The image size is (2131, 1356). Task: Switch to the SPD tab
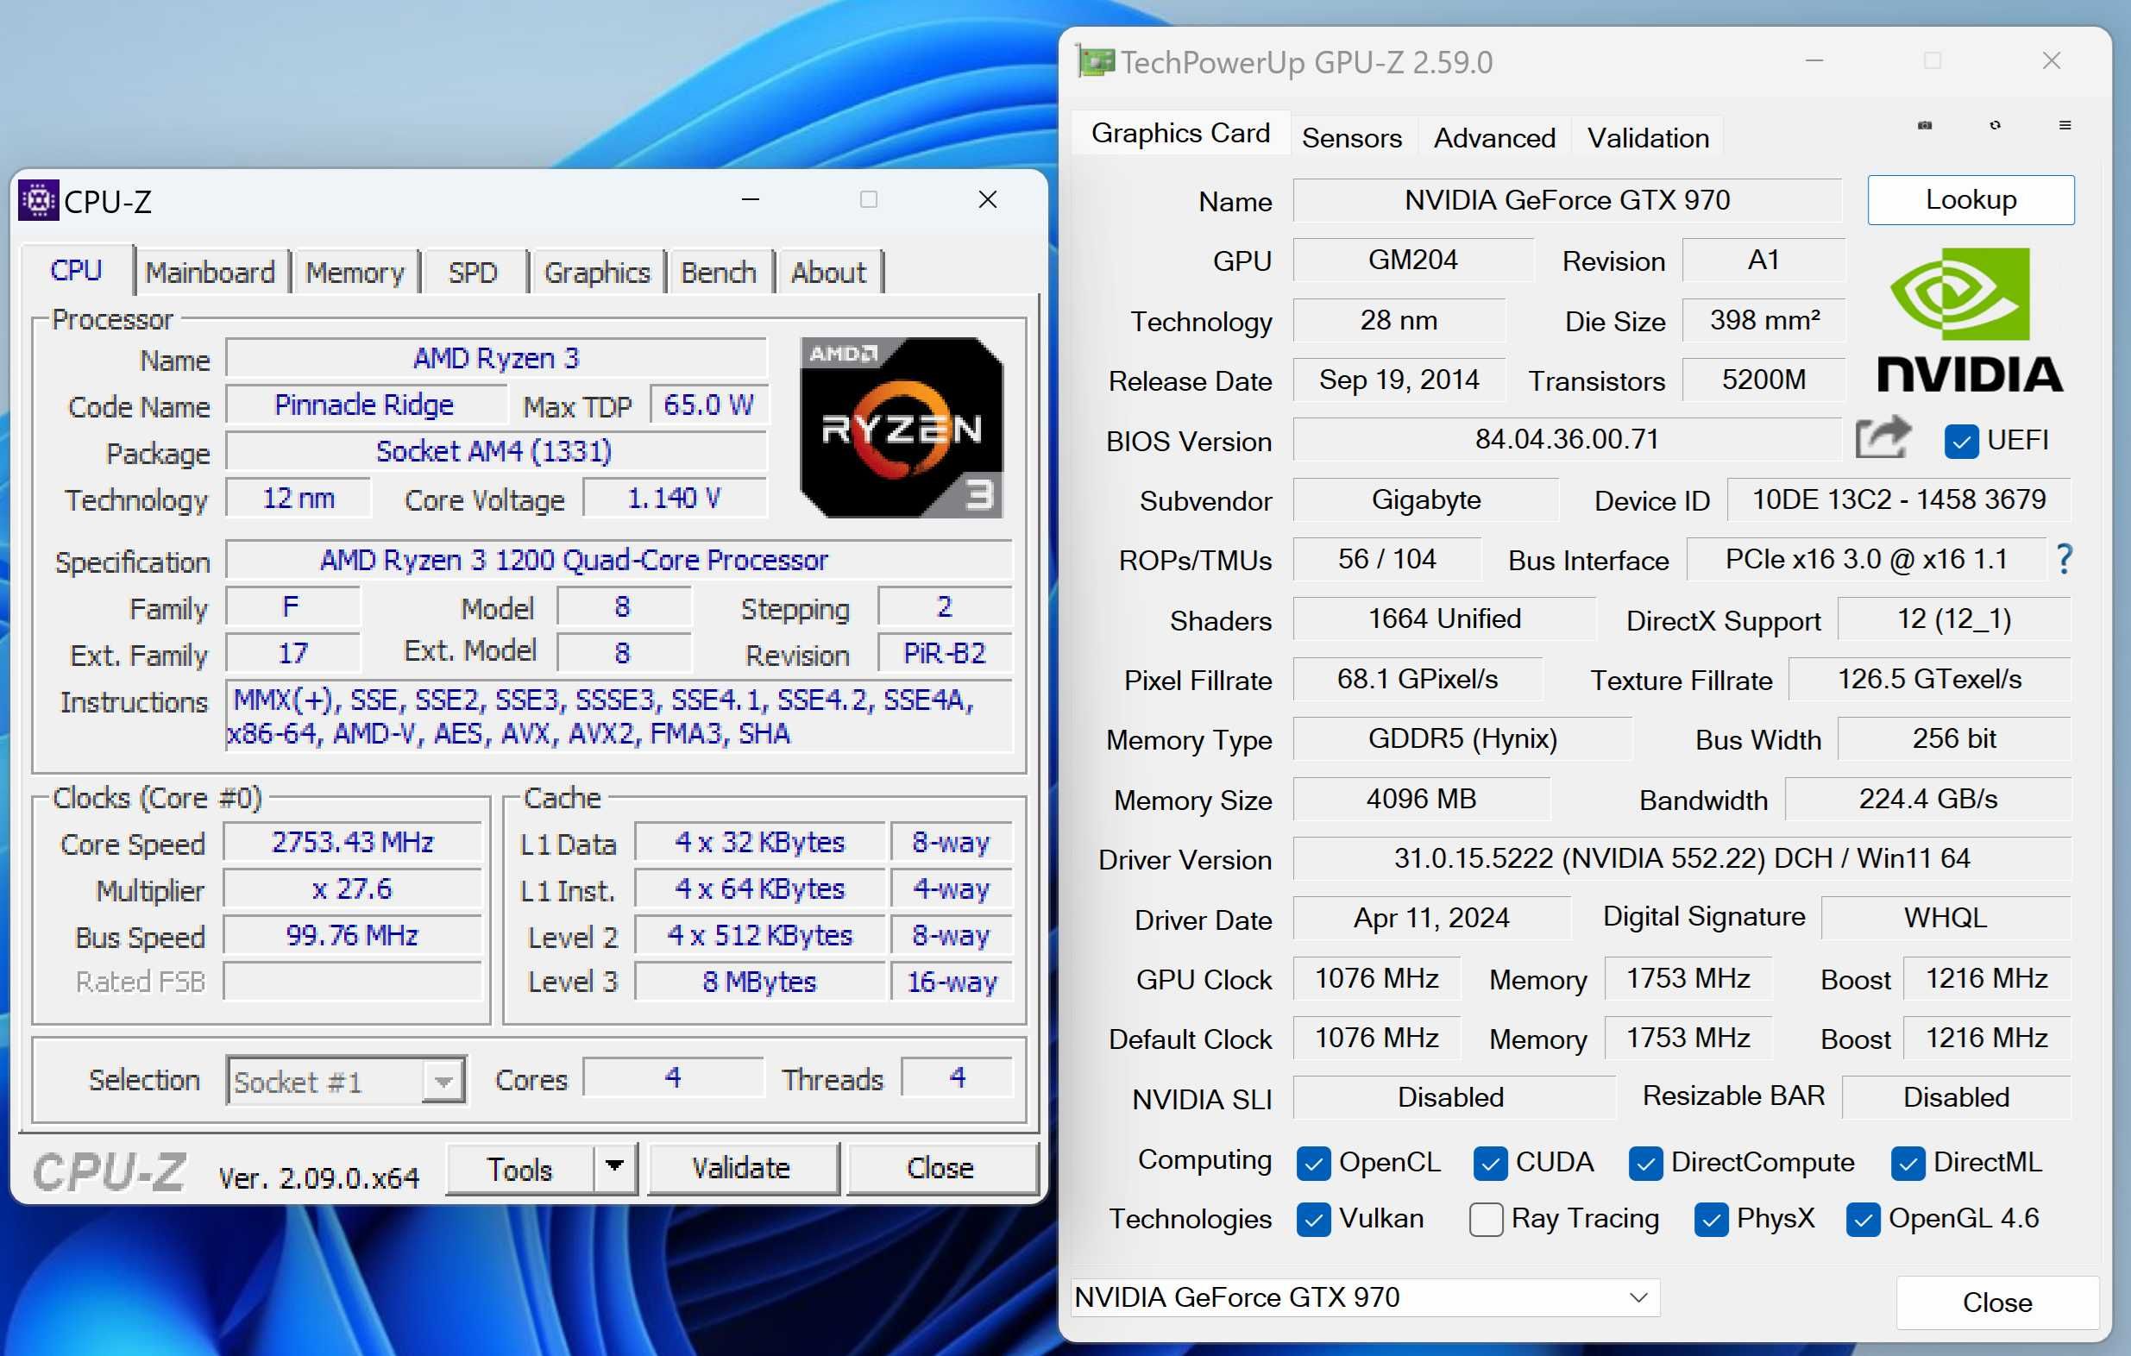(x=474, y=272)
